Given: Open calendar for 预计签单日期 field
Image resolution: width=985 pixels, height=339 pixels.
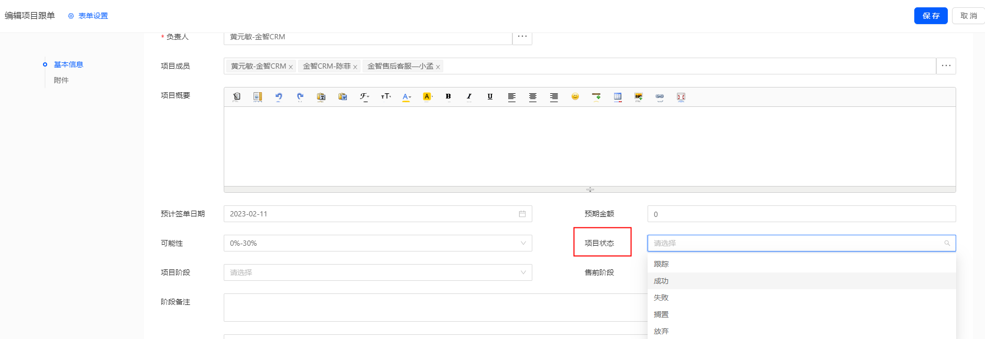Looking at the screenshot, I should (522, 214).
